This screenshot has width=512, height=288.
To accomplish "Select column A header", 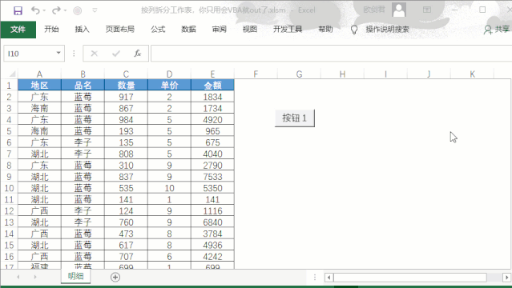I will (x=39, y=74).
